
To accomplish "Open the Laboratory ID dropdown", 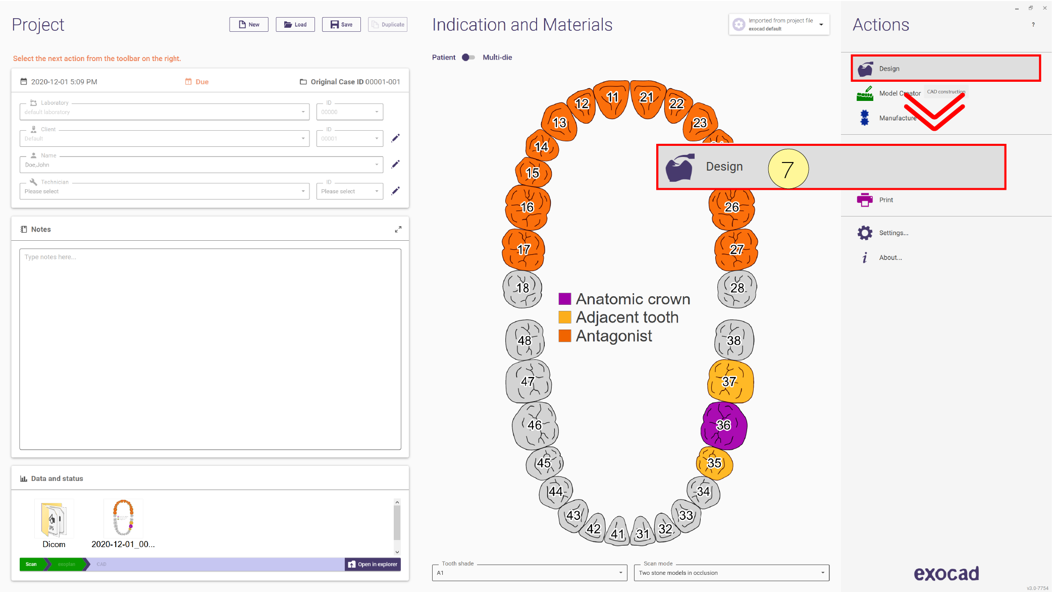I will (349, 112).
